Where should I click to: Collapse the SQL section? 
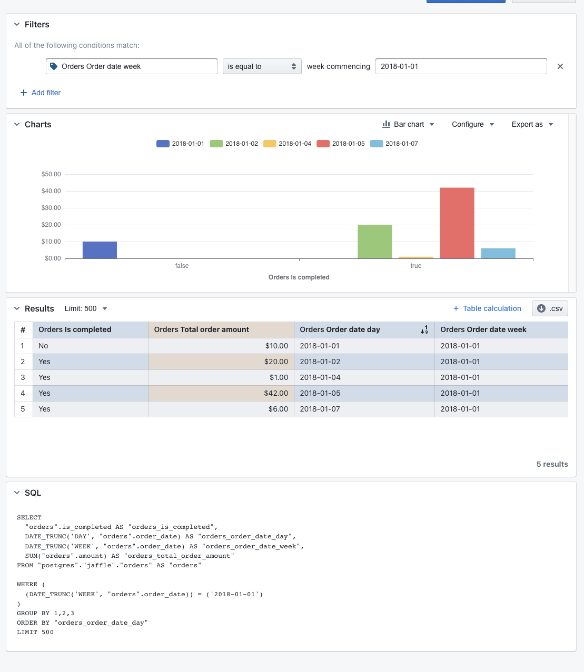pos(17,493)
